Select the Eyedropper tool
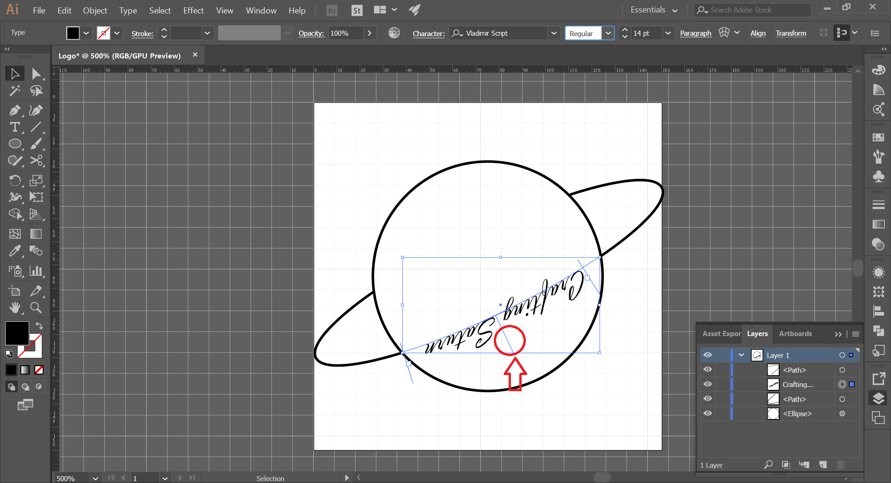Viewport: 891px width, 483px height. (x=15, y=251)
